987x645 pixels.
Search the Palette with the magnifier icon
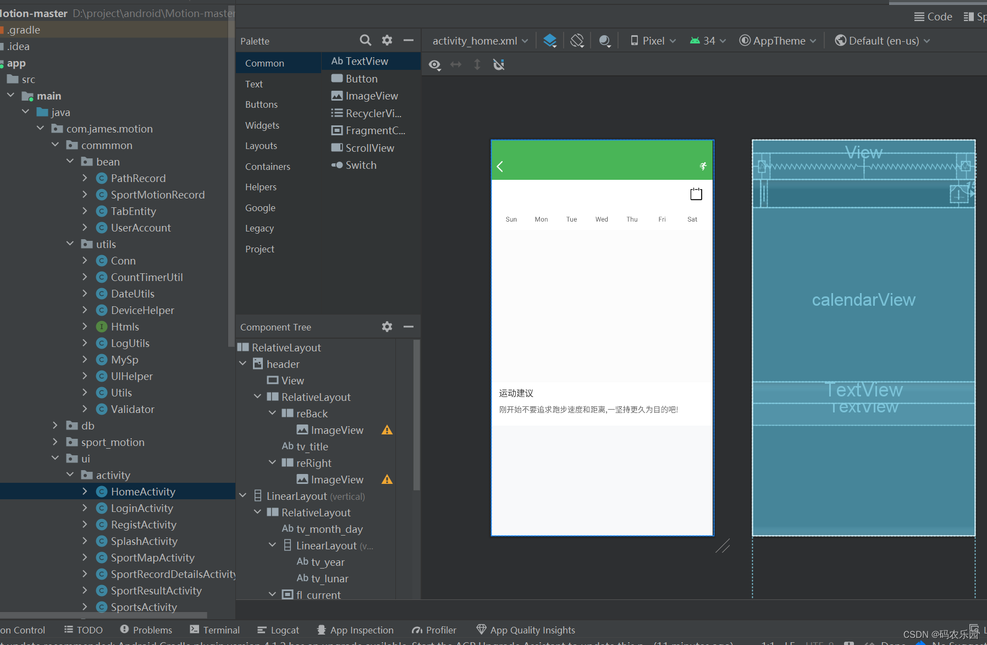365,40
